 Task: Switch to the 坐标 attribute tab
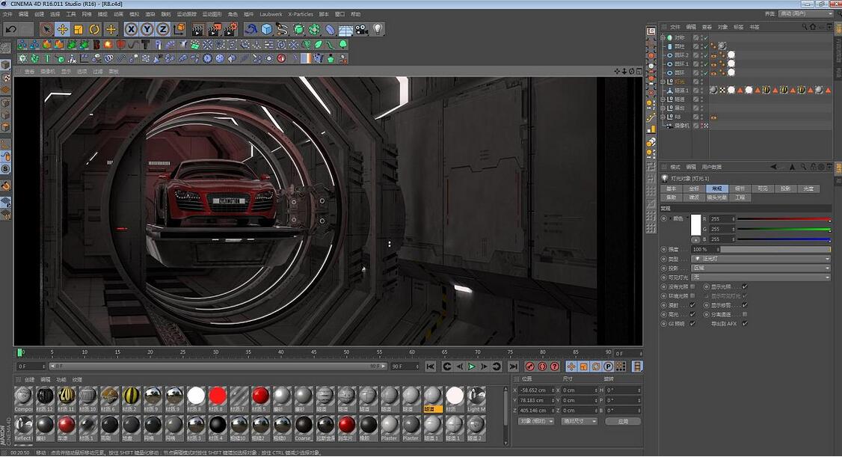[x=694, y=188]
